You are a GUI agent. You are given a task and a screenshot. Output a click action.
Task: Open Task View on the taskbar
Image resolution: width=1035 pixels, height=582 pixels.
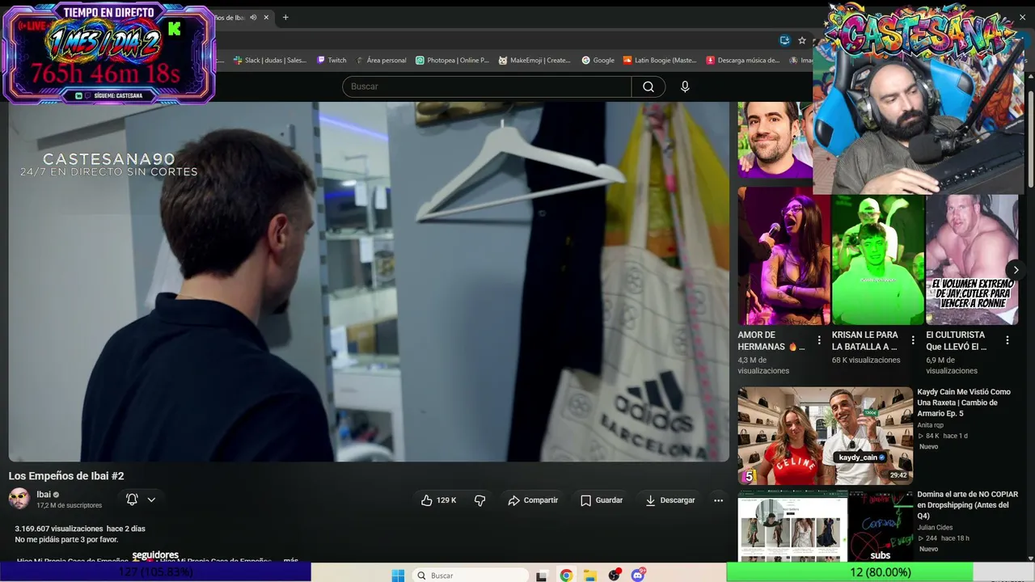542,576
